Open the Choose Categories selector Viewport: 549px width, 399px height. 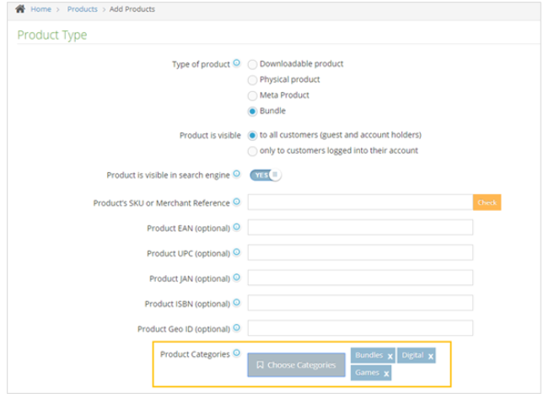(x=296, y=365)
